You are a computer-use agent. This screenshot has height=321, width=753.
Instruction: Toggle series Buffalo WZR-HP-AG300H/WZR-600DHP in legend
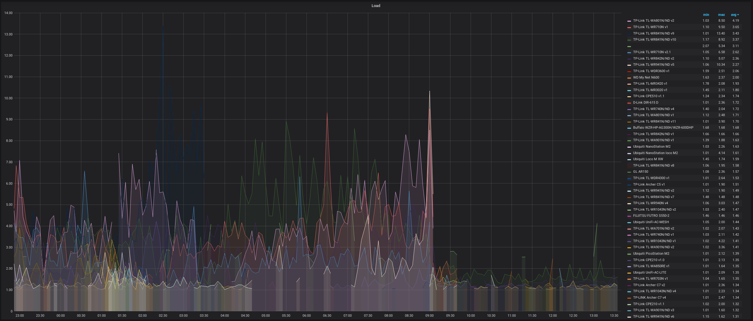click(x=663, y=127)
